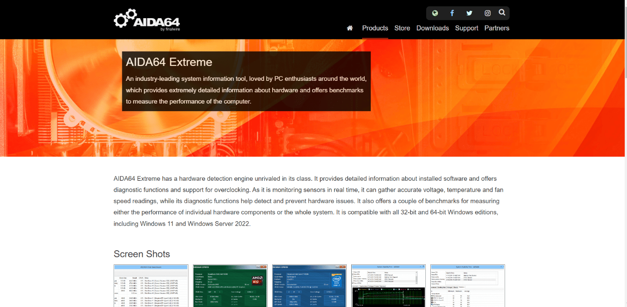Open the language globe icon

pos(435,13)
